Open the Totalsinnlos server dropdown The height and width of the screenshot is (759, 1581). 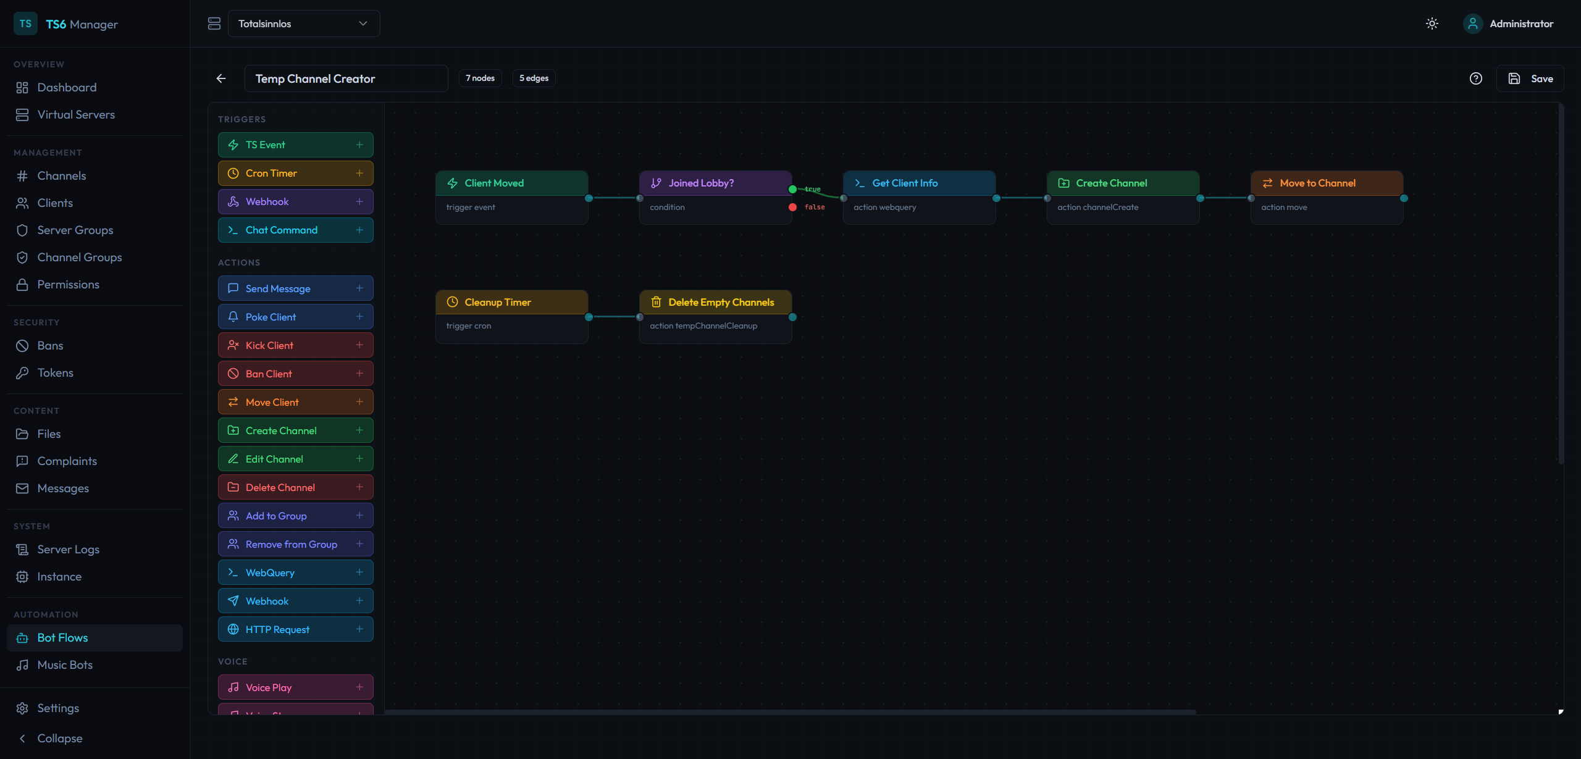click(x=303, y=23)
